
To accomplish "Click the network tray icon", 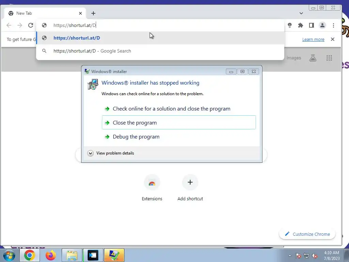I will tap(306, 256).
